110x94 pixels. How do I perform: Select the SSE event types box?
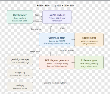tap(89, 62)
